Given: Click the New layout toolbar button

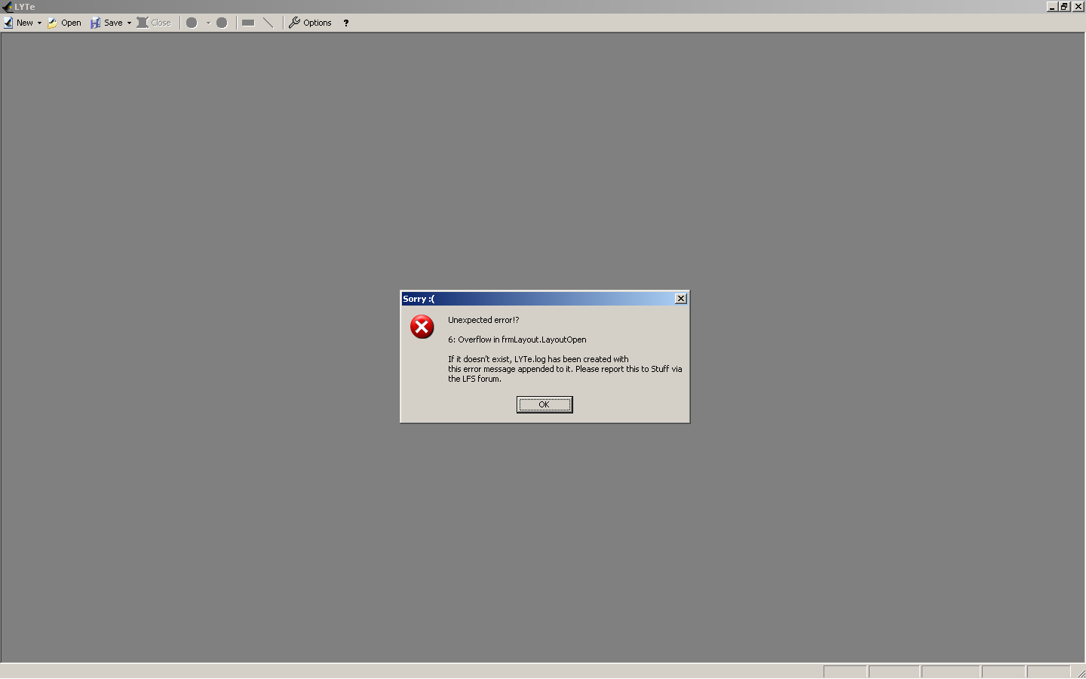Looking at the screenshot, I should point(19,23).
